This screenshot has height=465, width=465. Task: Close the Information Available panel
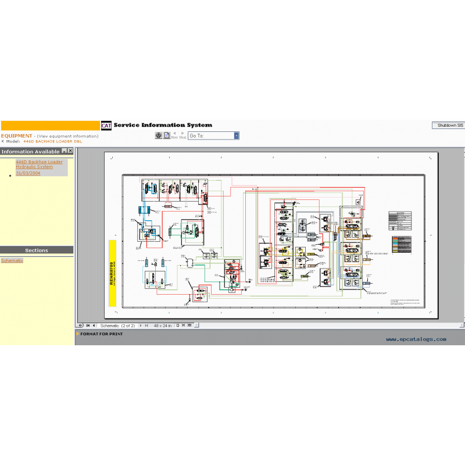tap(69, 151)
